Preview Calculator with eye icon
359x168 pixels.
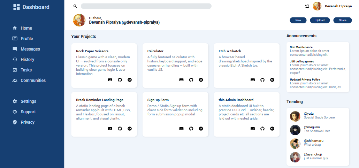[201, 80]
